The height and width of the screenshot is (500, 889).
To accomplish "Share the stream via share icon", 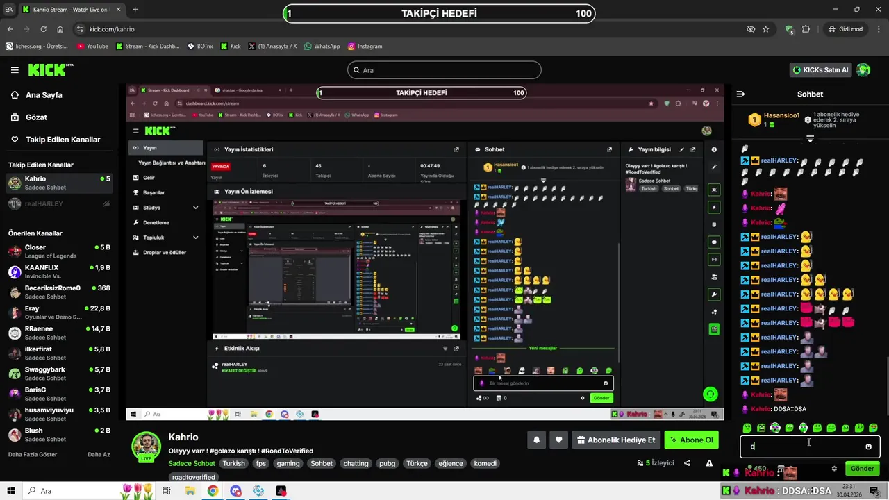I will (x=687, y=463).
